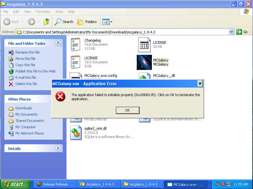The image size is (253, 189).
Task: Select the LICENSE 5 KB text document icon
Action: [75, 62]
